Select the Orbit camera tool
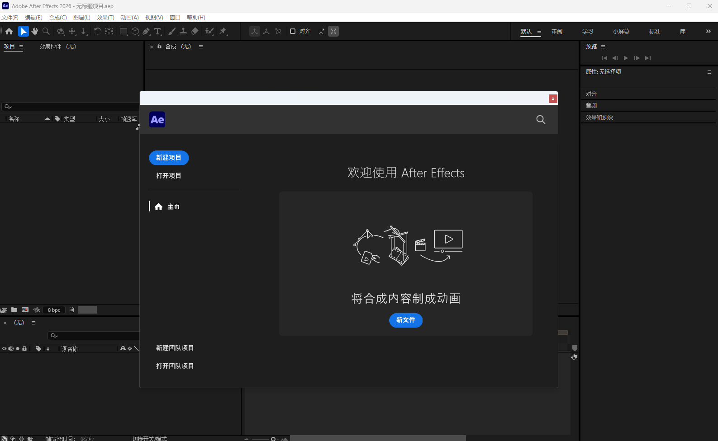 tap(61, 31)
